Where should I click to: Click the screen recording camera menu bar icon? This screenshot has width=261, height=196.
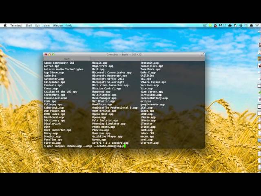pos(205,25)
